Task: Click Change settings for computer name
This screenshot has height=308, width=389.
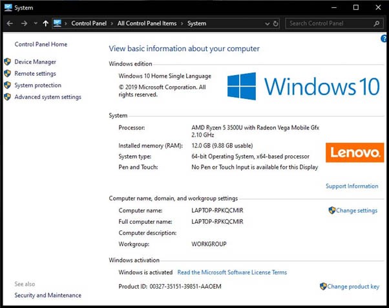Action: (357, 211)
